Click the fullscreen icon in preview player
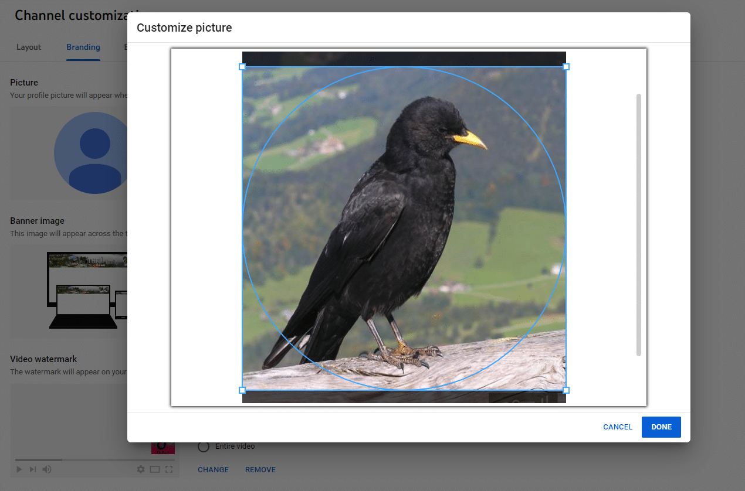Viewport: 745px width, 491px height. [169, 469]
